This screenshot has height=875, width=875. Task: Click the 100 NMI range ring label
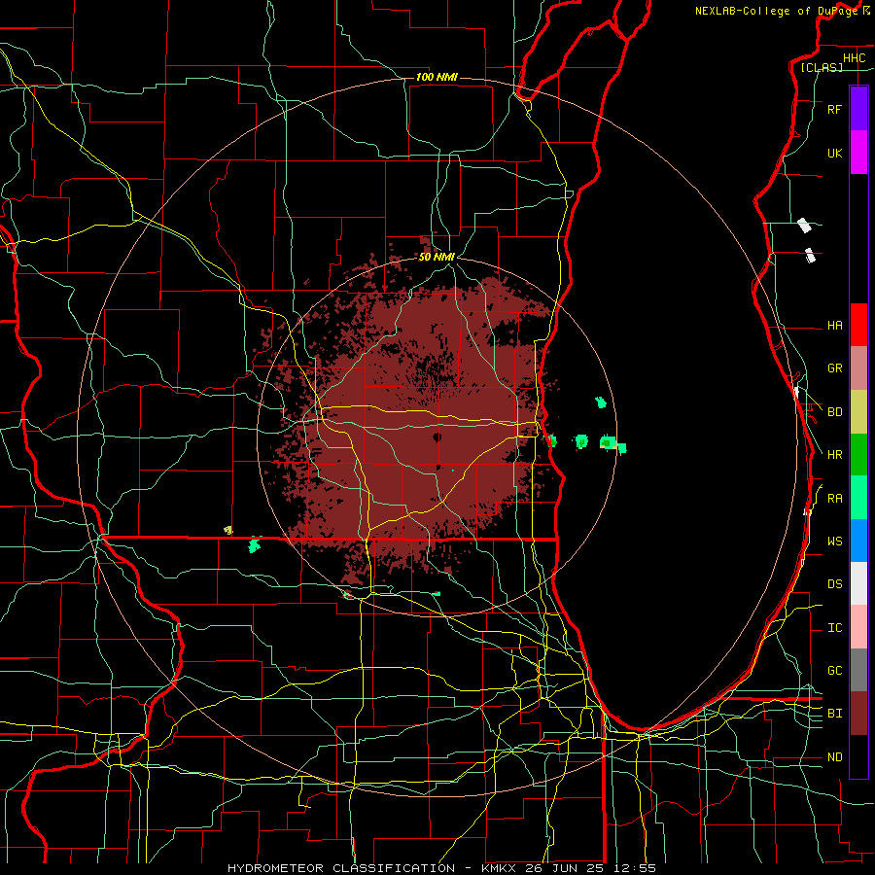[x=437, y=77]
